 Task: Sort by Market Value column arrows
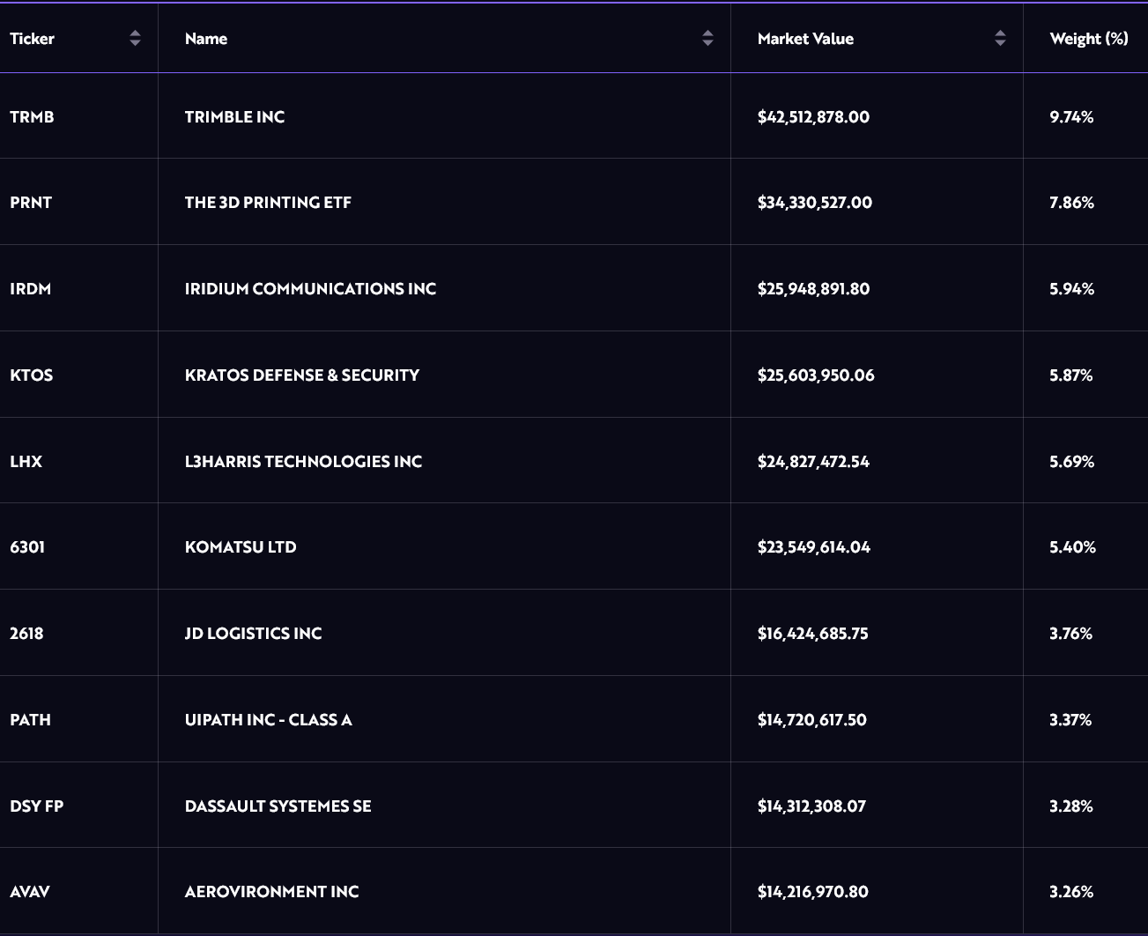[1000, 38]
